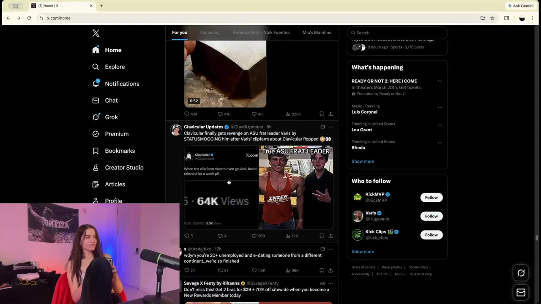Reload the browser page
The image size is (541, 304).
[29, 18]
